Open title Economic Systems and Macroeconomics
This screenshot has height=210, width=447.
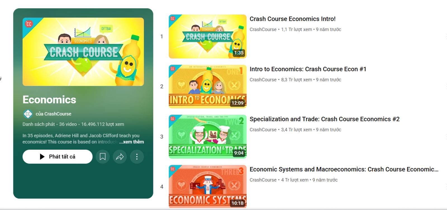pos(344,169)
